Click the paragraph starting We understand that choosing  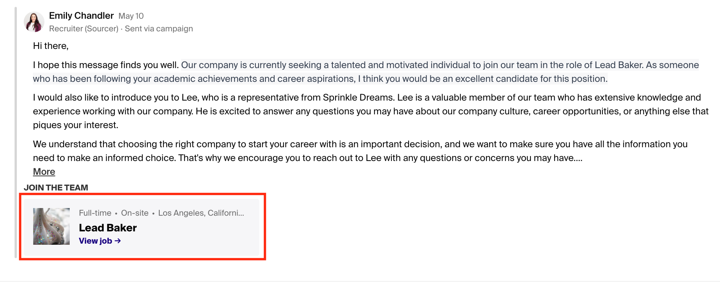tap(360, 151)
